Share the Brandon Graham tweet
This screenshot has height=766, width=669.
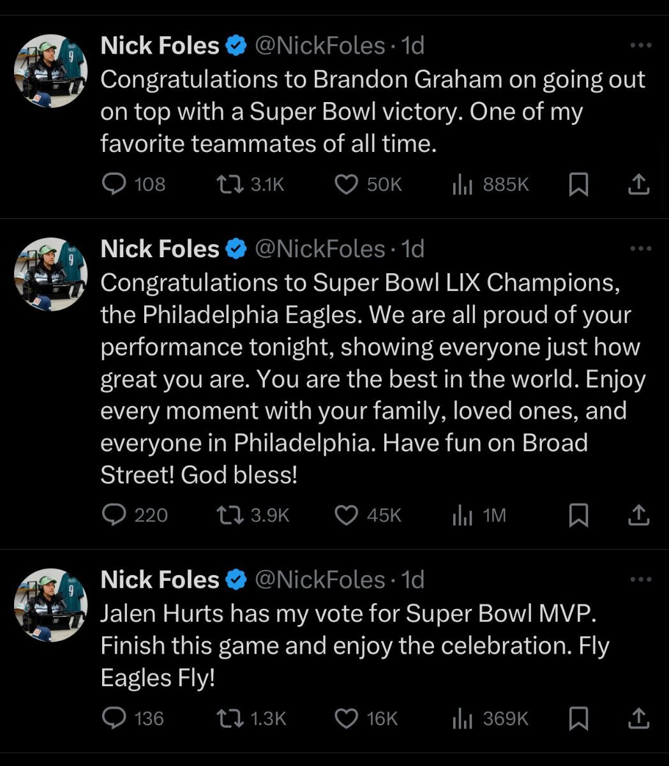tap(638, 184)
